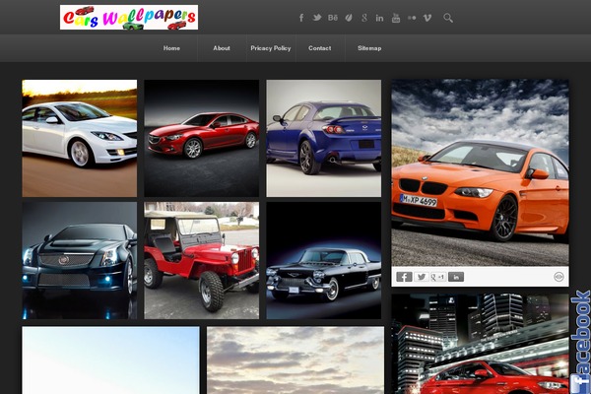Open the Vimeo icon in header

pyautogui.click(x=427, y=18)
